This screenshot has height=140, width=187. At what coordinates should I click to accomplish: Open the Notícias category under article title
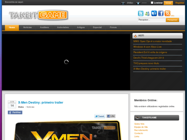(30, 107)
